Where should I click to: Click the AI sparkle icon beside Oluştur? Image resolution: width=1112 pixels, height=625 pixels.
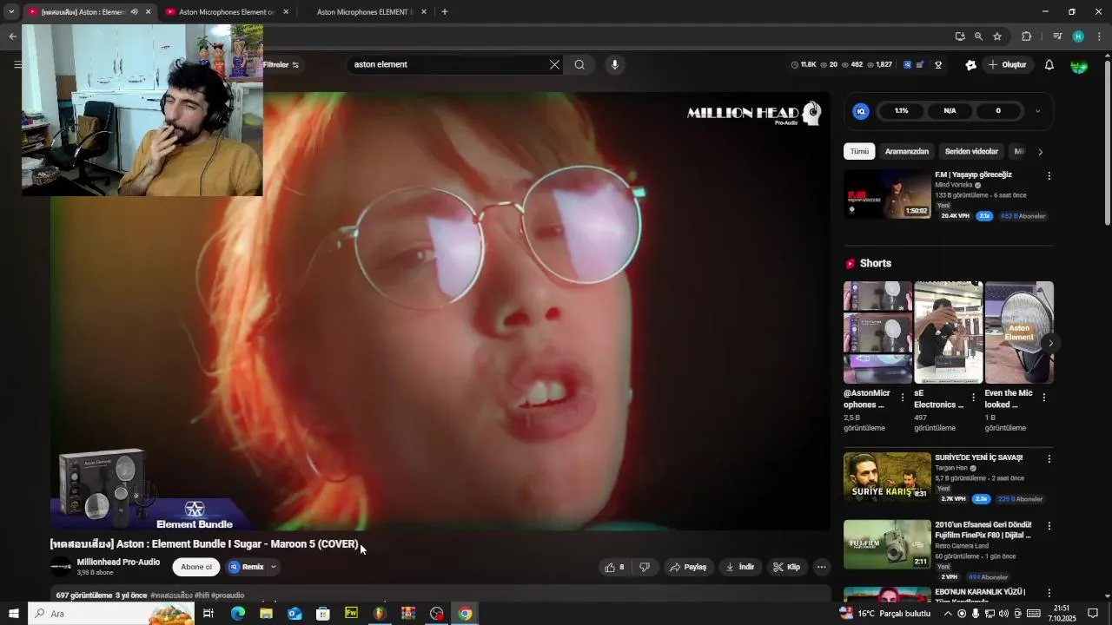970,65
